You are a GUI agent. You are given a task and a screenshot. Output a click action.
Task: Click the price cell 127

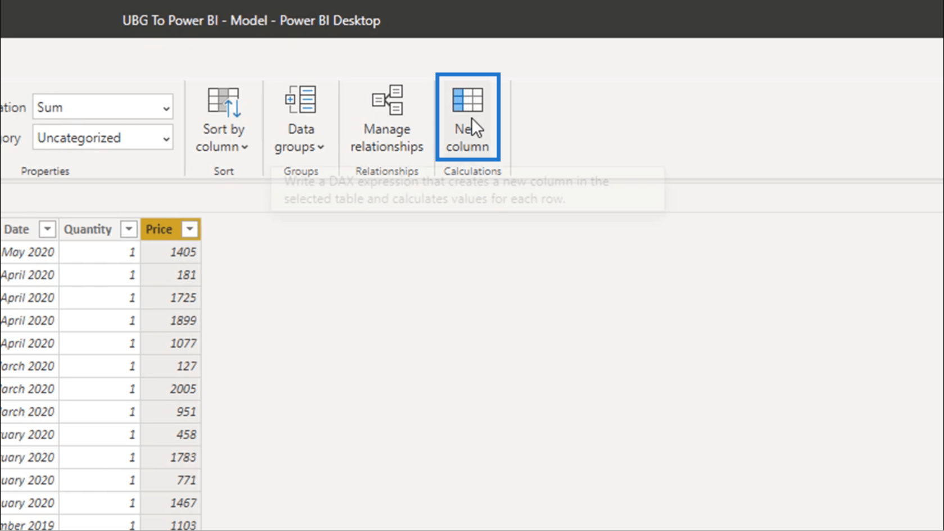[x=171, y=366]
